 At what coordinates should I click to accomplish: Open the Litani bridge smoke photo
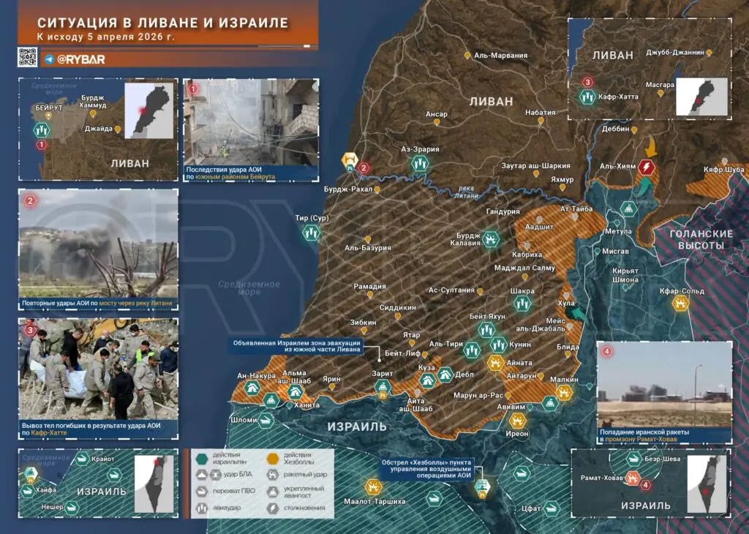click(x=98, y=244)
